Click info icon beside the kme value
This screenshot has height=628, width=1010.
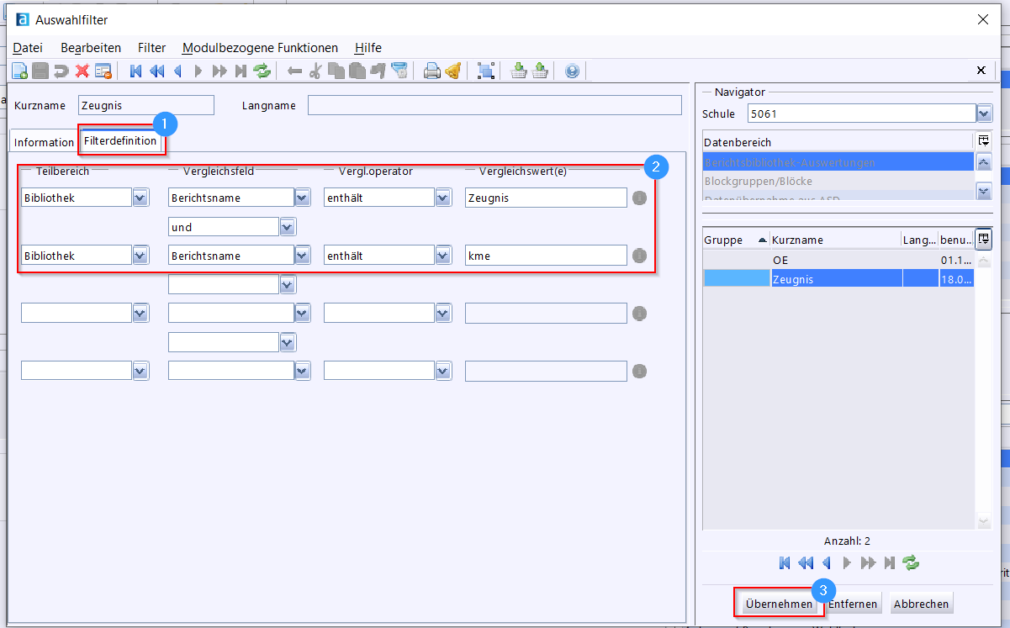640,256
